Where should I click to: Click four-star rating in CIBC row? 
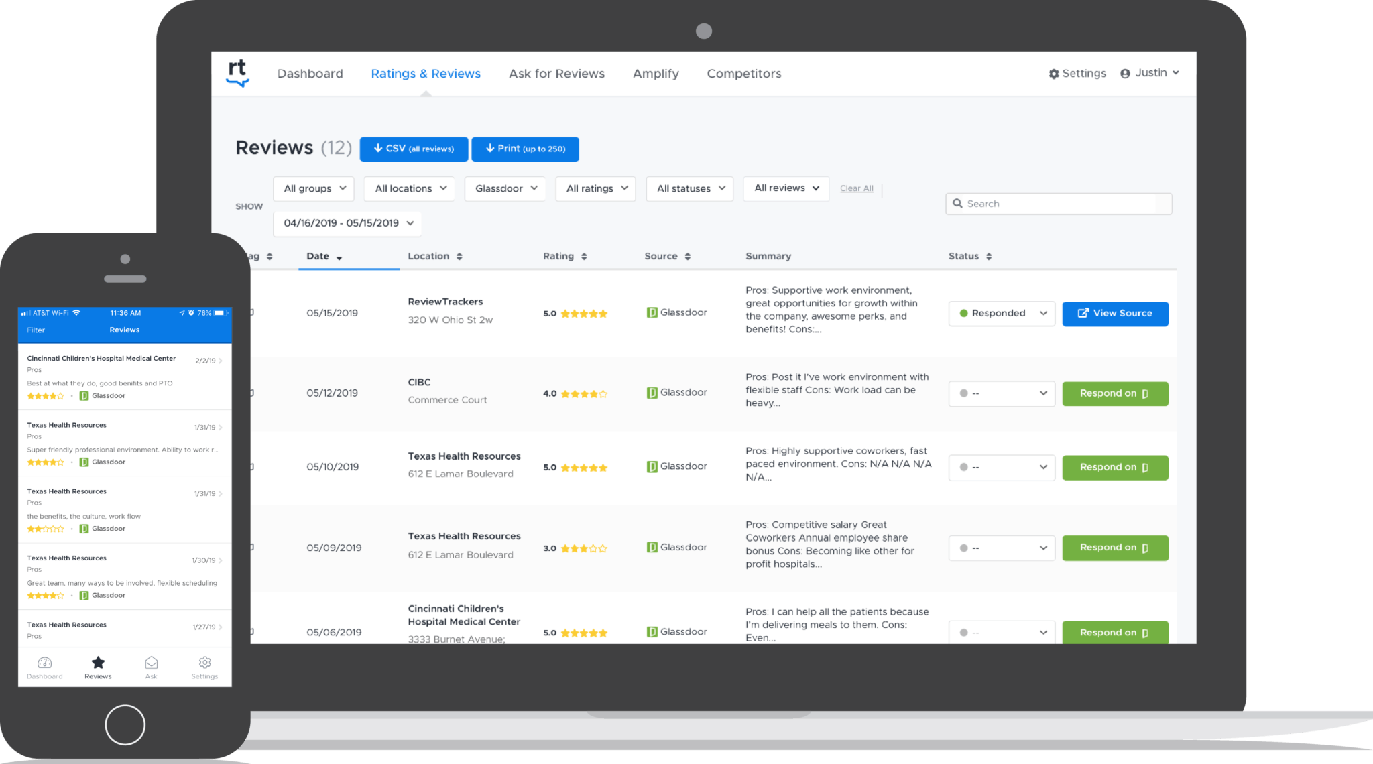click(x=584, y=394)
